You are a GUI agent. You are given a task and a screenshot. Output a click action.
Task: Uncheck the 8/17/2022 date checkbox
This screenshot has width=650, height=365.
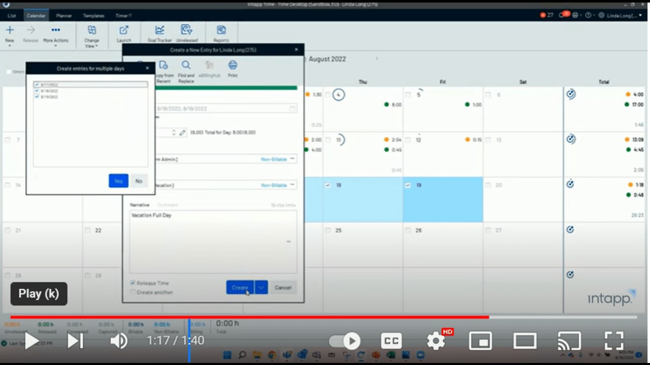tap(37, 85)
